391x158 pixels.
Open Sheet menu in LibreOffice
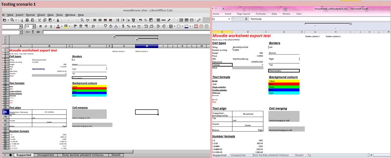[41, 15]
